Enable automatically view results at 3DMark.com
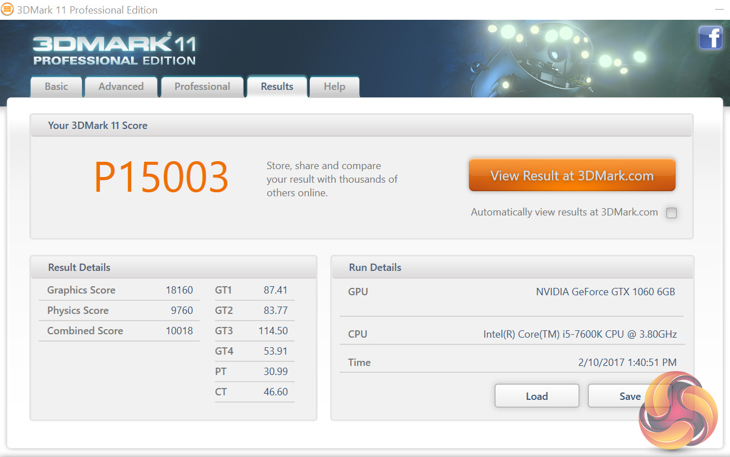 (671, 213)
